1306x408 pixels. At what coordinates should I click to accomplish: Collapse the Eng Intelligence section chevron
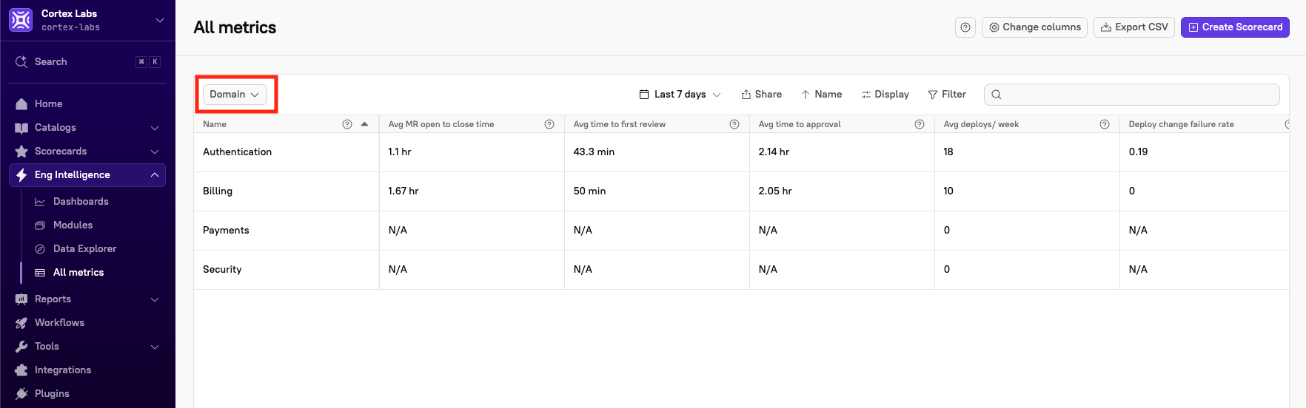pos(155,175)
